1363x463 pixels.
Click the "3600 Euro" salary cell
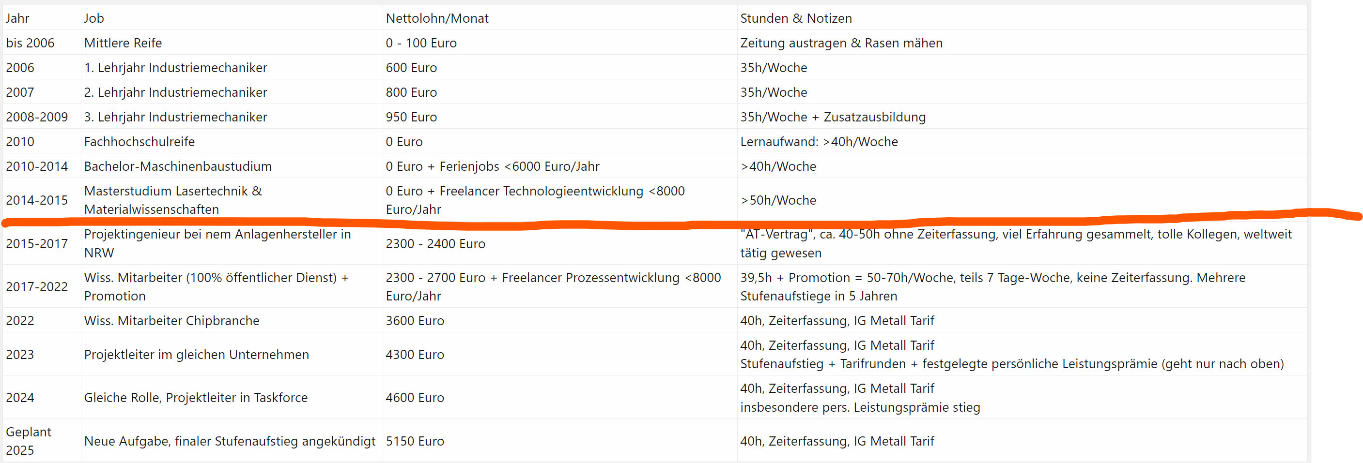pyautogui.click(x=414, y=321)
